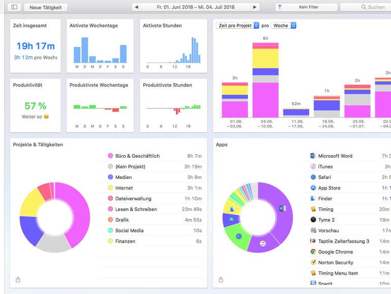The image size is (391, 294).
Task: Select the Büro & Geschäftlich color dot
Action: (110, 156)
